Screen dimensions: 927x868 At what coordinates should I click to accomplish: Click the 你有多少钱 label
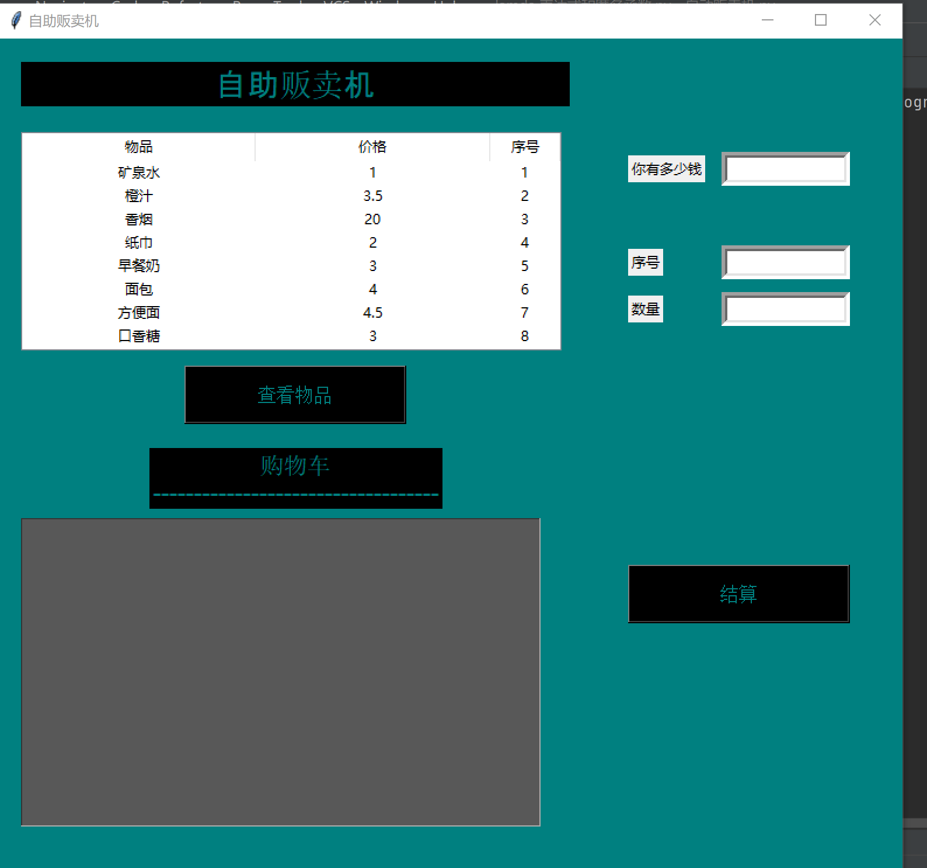(x=666, y=169)
